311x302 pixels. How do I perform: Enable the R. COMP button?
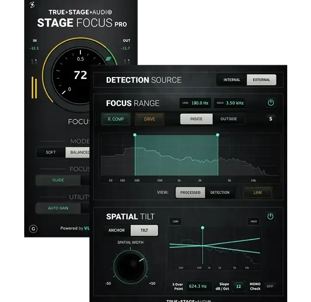pos(116,119)
